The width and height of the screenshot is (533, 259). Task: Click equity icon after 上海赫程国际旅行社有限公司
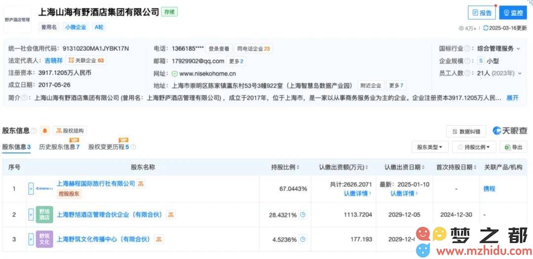pyautogui.click(x=141, y=184)
